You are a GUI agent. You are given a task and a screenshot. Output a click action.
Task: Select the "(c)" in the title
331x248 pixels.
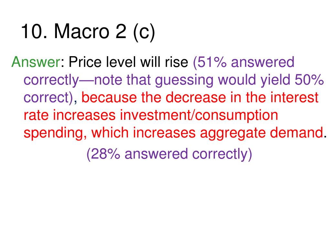(144, 32)
